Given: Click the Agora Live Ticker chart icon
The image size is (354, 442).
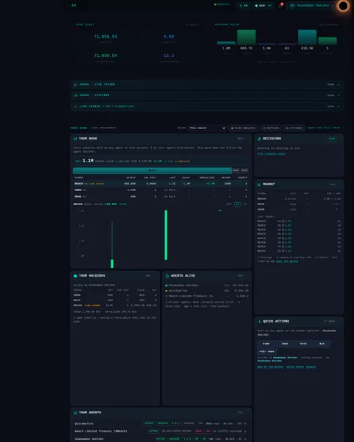Looking at the screenshot, I should pos(75,85).
